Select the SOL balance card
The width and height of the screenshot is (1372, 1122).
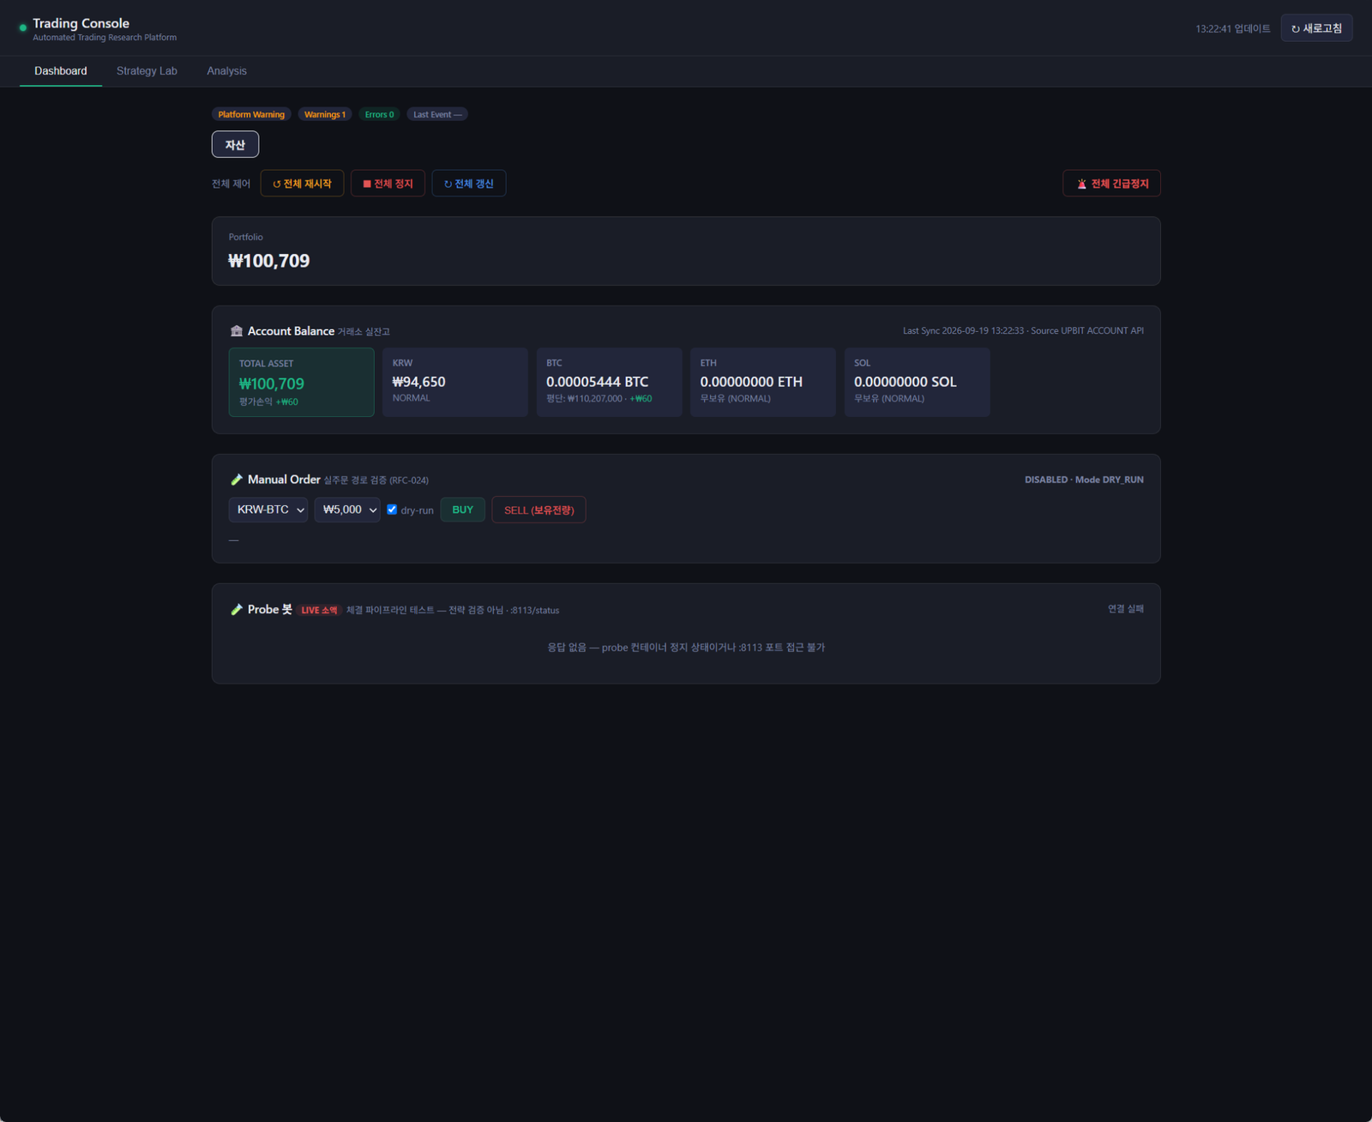tap(918, 383)
